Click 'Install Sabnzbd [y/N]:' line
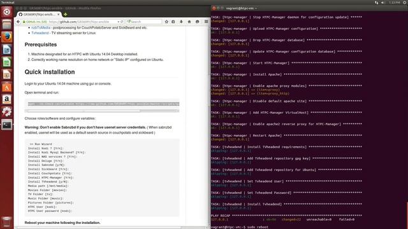 (x=47, y=165)
